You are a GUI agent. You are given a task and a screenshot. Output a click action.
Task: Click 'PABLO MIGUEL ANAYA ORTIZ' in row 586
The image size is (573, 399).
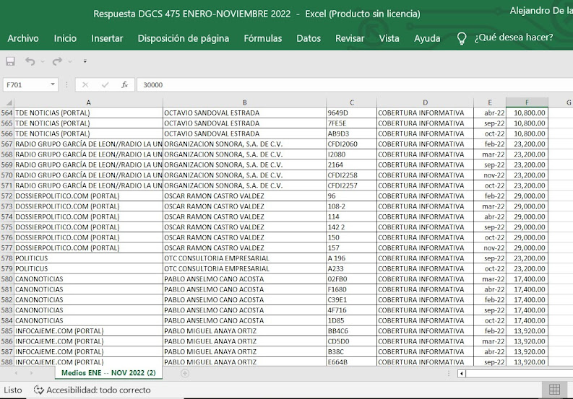point(244,341)
